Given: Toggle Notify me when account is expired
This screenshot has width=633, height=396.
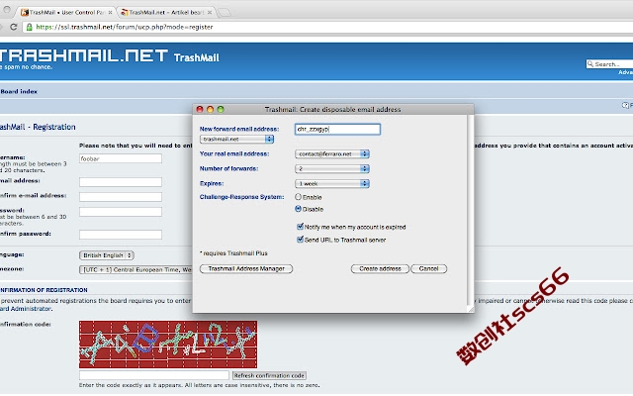Looking at the screenshot, I should point(300,227).
